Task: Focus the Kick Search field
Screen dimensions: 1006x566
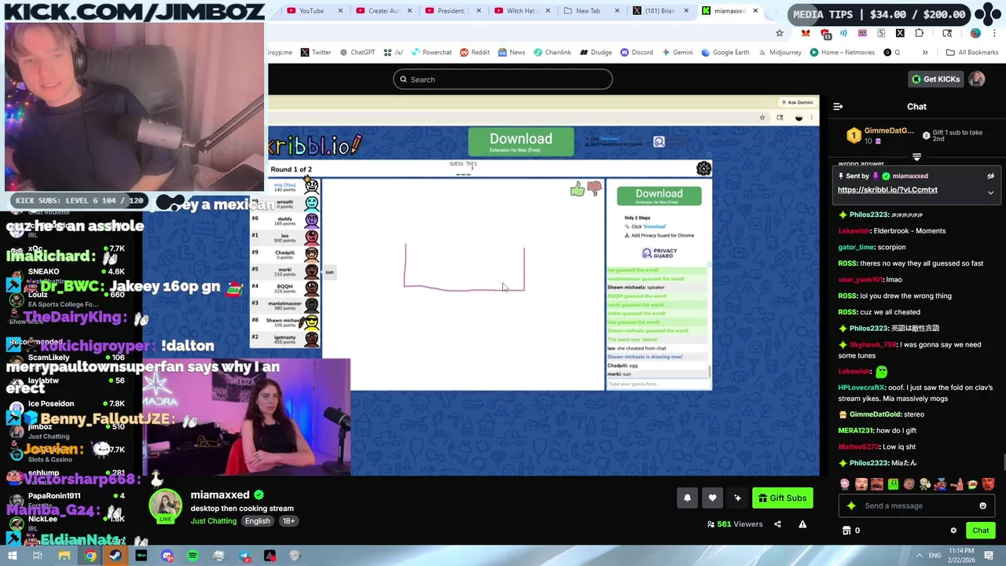Action: click(x=503, y=79)
